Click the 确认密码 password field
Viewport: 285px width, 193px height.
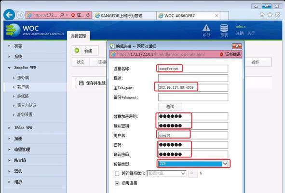pyautogui.click(x=193, y=154)
